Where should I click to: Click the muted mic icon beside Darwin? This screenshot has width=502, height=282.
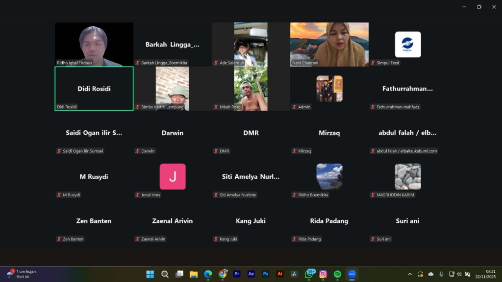click(138, 151)
